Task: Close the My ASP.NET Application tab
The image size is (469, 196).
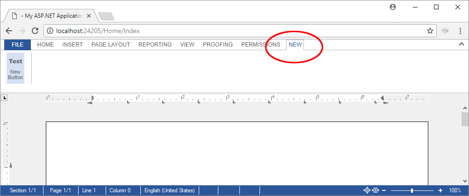Action: (x=88, y=16)
